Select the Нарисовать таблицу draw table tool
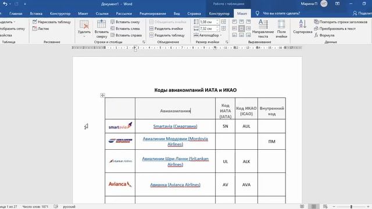Viewport: 372px width, 209px height. pos(52,22)
